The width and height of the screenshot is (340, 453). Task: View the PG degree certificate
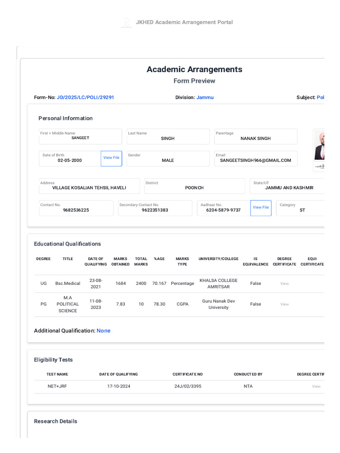point(284,304)
